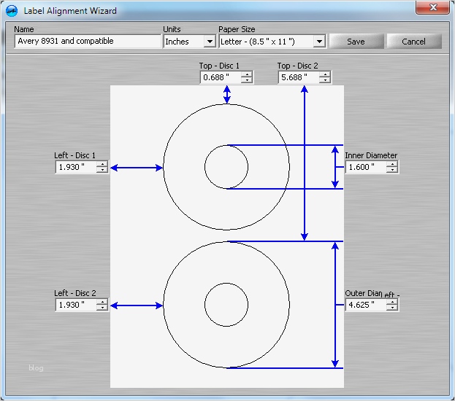Click the Outer Diameter field 4.625

click(366, 305)
